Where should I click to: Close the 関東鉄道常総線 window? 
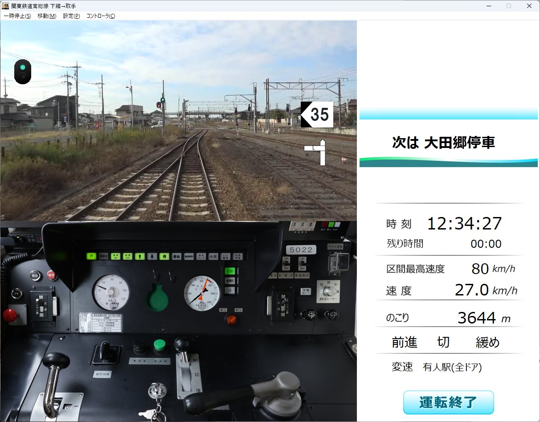pos(529,6)
